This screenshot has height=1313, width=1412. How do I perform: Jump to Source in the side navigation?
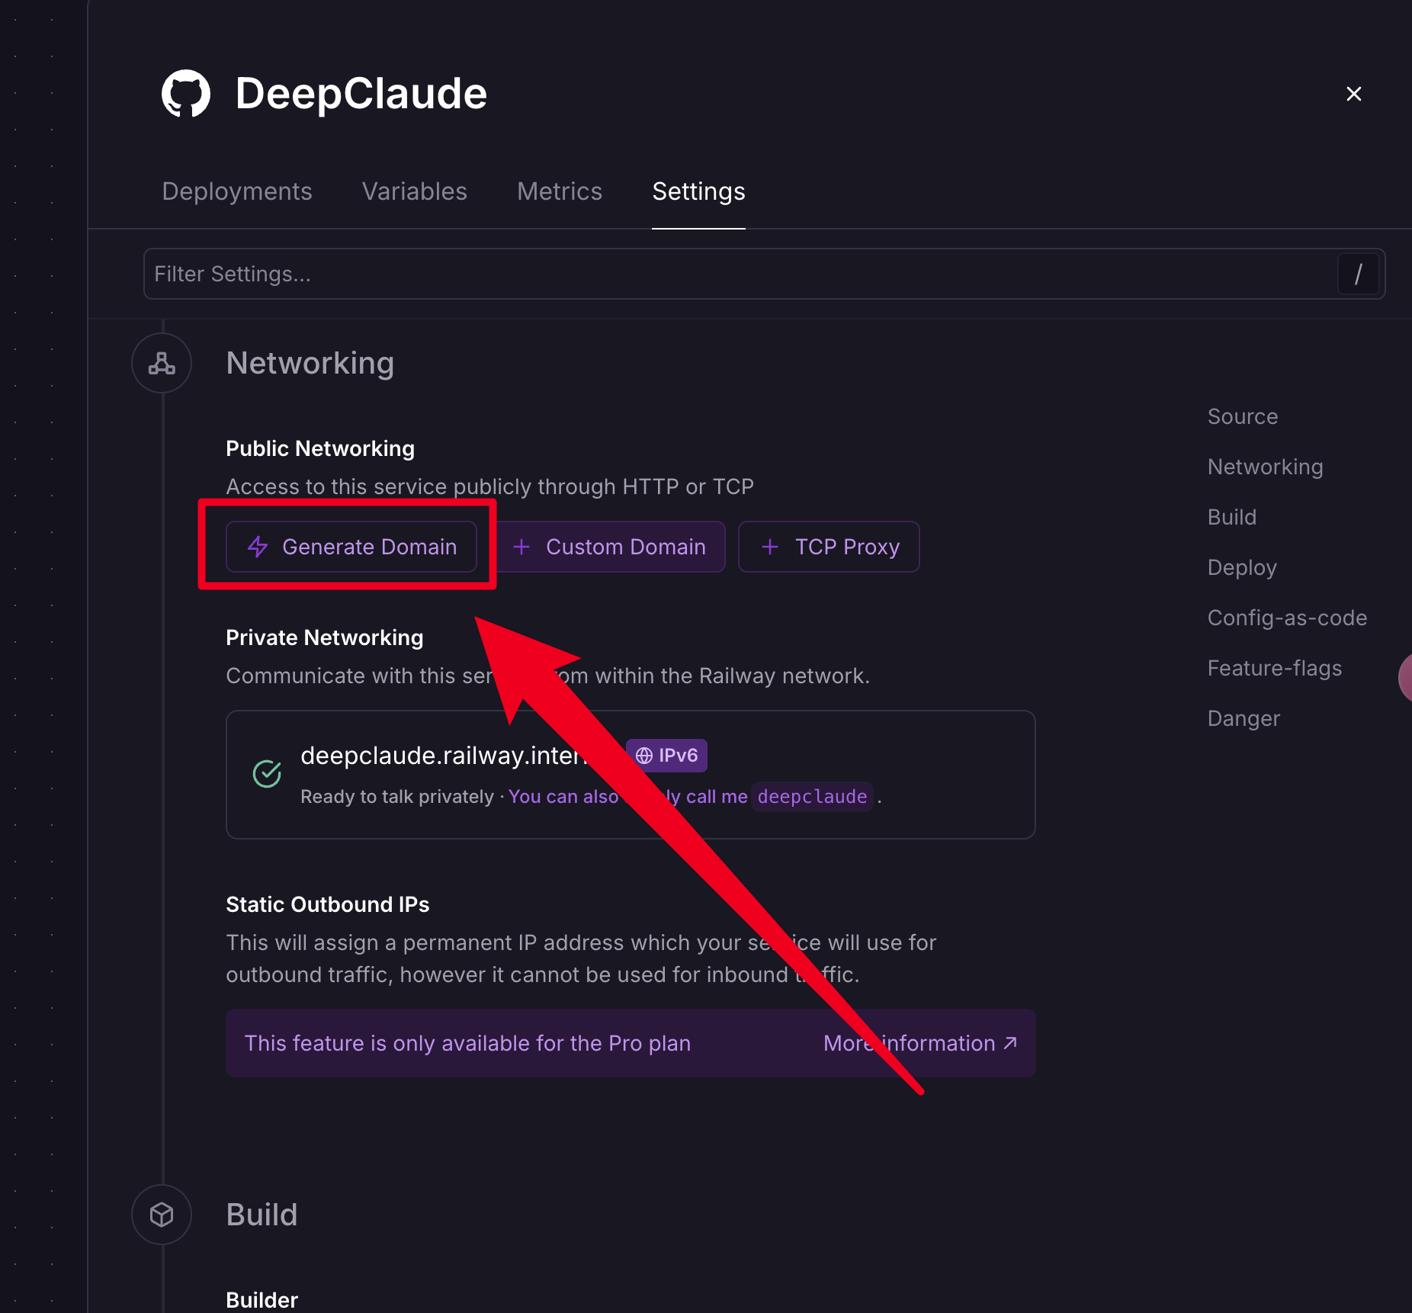(1243, 416)
